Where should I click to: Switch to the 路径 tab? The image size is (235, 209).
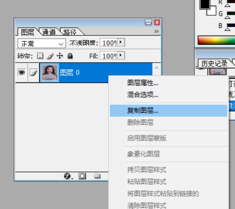point(70,32)
